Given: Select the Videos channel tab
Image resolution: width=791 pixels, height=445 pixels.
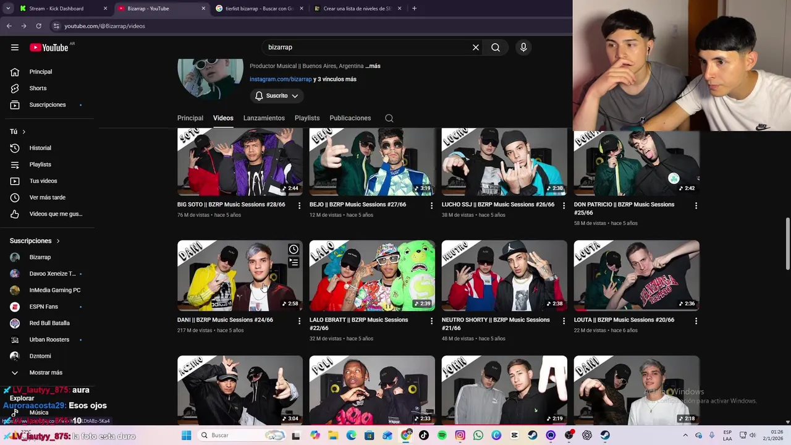Looking at the screenshot, I should (x=223, y=118).
